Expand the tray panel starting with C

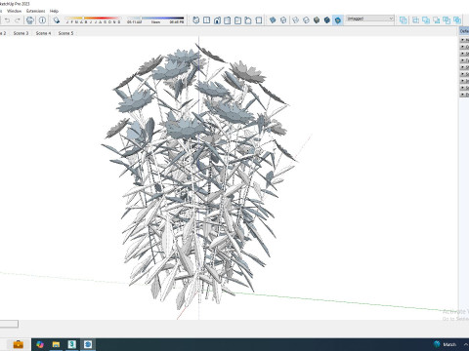(464, 47)
